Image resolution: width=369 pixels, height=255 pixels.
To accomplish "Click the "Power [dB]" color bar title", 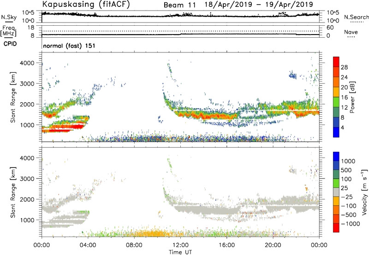I will click(352, 97).
